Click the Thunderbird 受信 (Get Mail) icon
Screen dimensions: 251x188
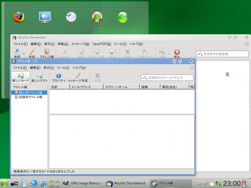(x=17, y=52)
